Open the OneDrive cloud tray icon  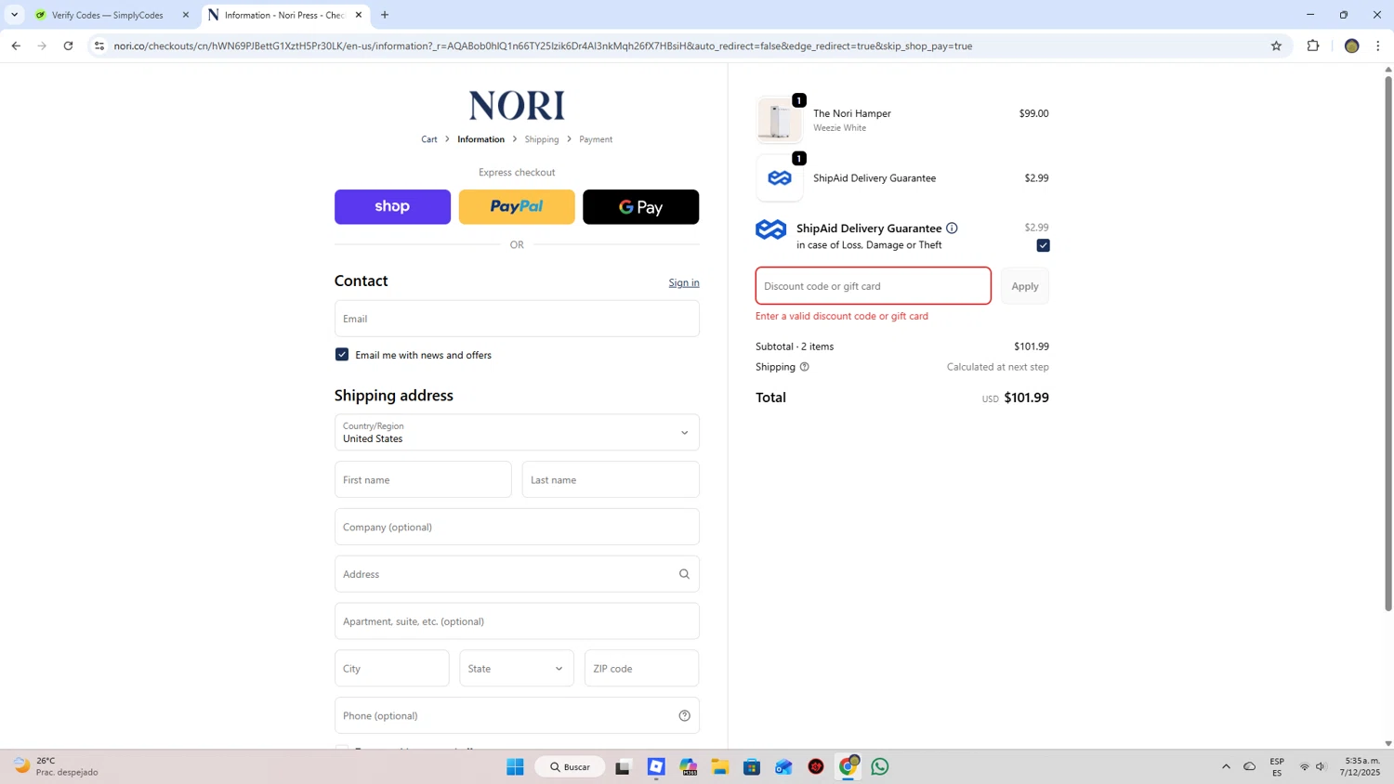click(x=1250, y=767)
